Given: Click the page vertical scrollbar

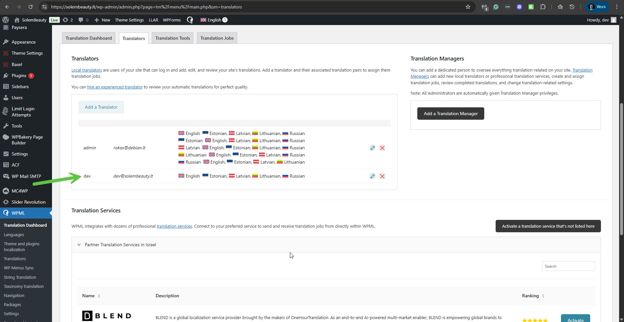Looking at the screenshot, I should [621, 169].
